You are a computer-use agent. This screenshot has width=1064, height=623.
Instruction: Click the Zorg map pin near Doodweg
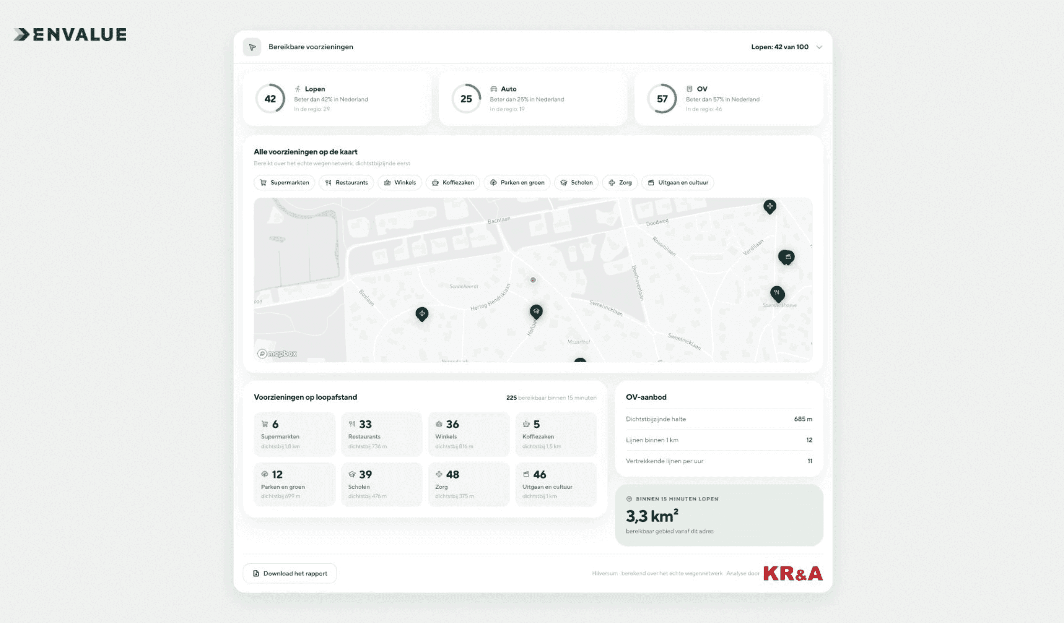click(770, 207)
